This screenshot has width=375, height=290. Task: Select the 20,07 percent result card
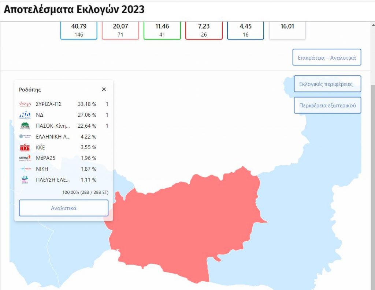point(120,30)
